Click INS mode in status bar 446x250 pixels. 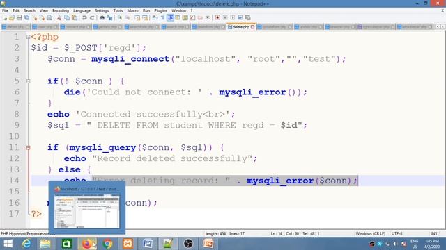click(x=433, y=233)
